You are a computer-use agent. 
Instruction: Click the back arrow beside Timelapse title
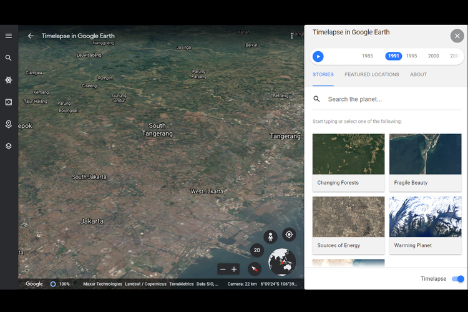pyautogui.click(x=31, y=36)
